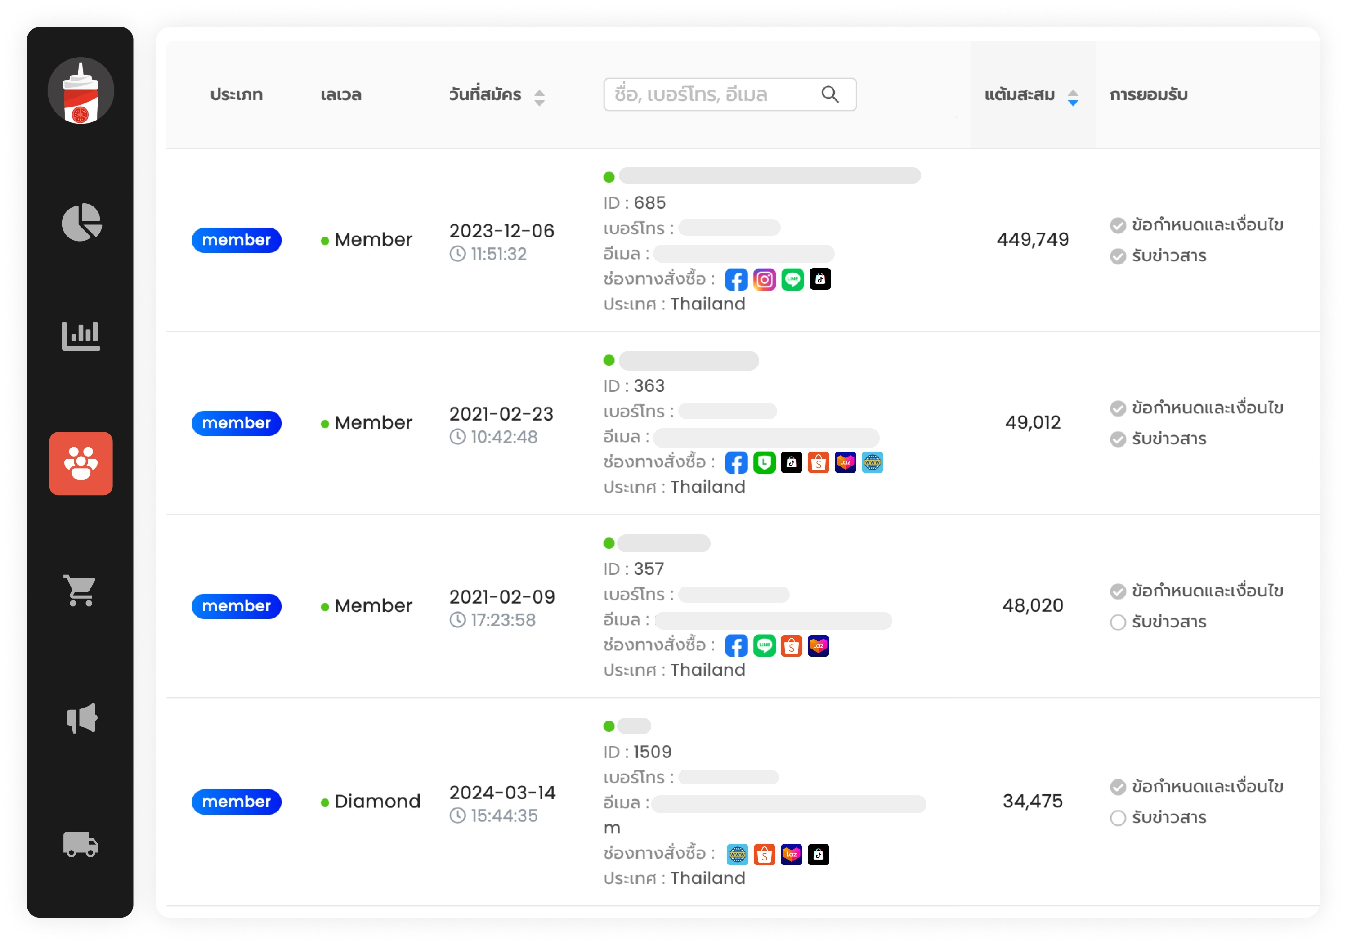This screenshot has height=945, width=1347.
Task: Sort by วันที่สมัคร arrows
Action: tap(540, 97)
